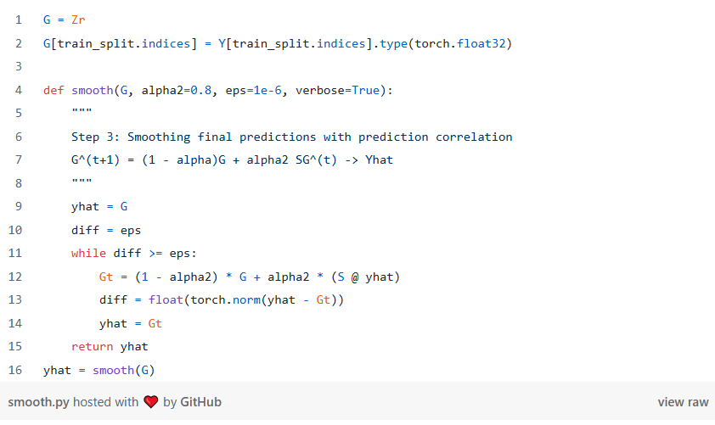Click line number 16 in gutter
The width and height of the screenshot is (715, 425).
tap(15, 370)
